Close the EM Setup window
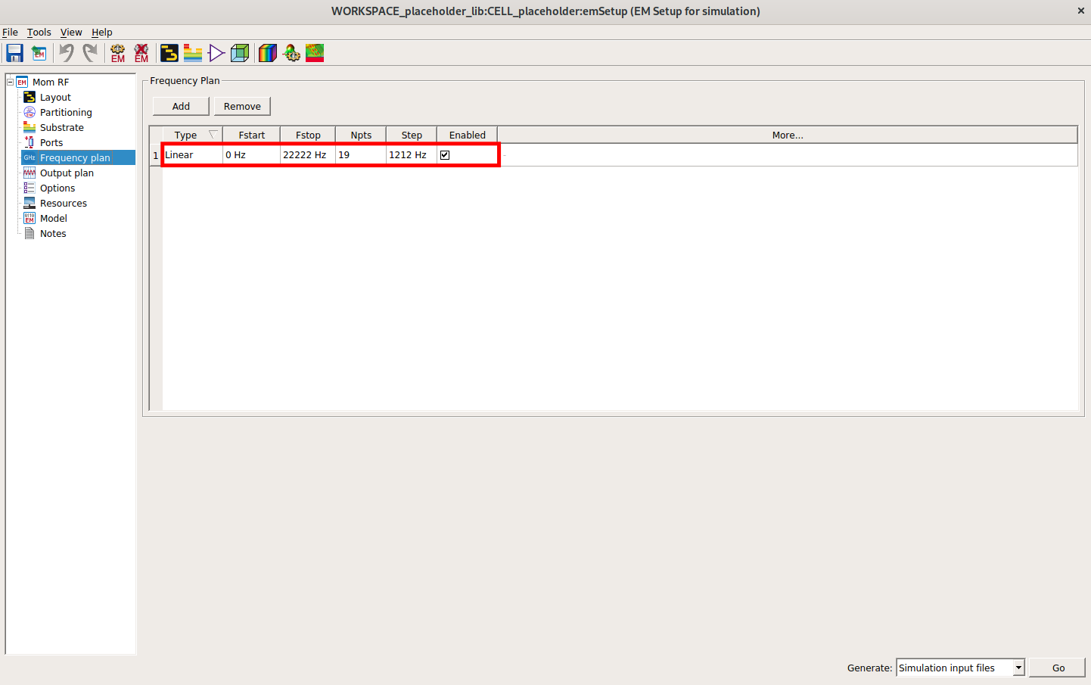This screenshot has height=685, width=1091. (1080, 11)
